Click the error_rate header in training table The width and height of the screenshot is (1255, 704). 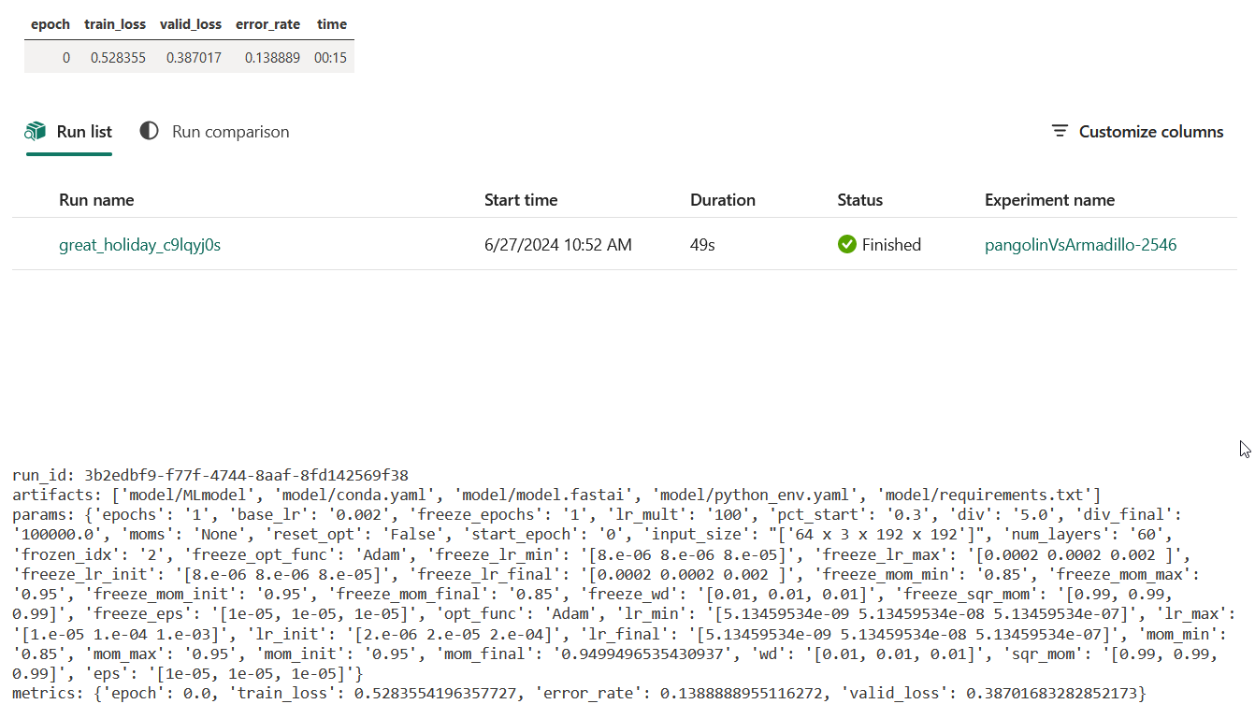(267, 24)
